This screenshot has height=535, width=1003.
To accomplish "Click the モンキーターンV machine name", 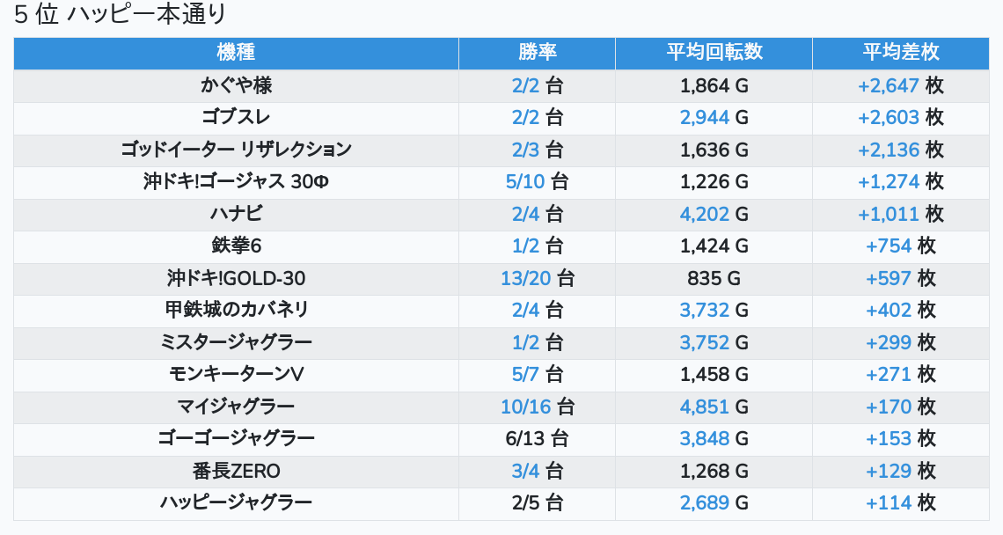I will tap(236, 374).
